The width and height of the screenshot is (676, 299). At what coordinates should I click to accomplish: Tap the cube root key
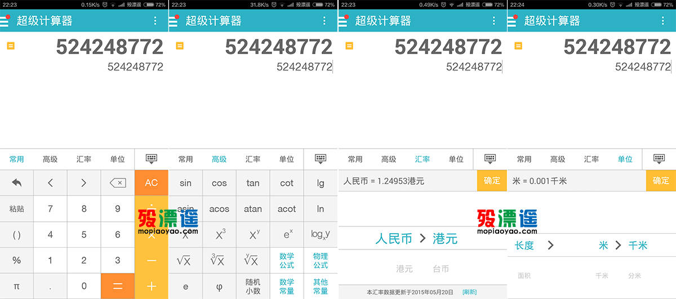click(219, 261)
